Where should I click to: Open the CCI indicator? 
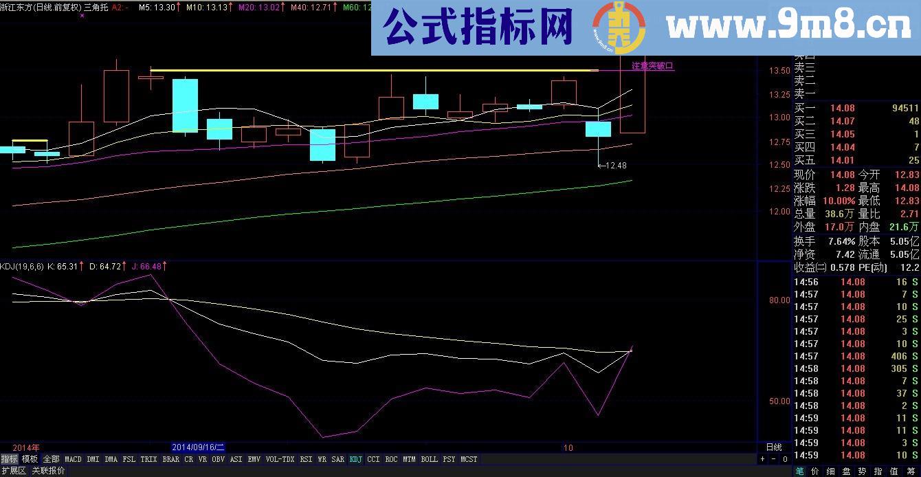pyautogui.click(x=373, y=459)
